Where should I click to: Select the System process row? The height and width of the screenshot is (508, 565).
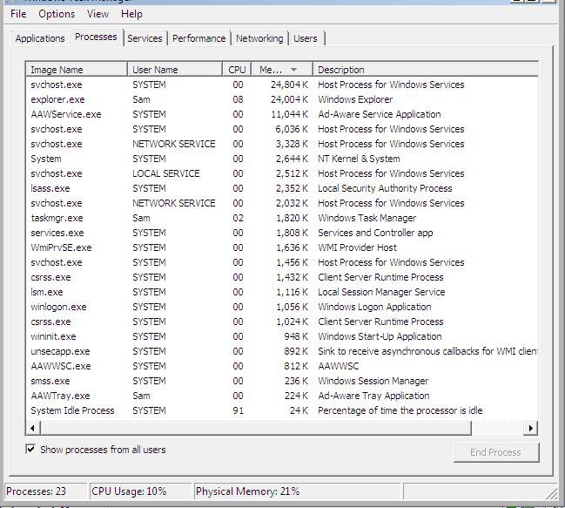pyautogui.click(x=282, y=159)
